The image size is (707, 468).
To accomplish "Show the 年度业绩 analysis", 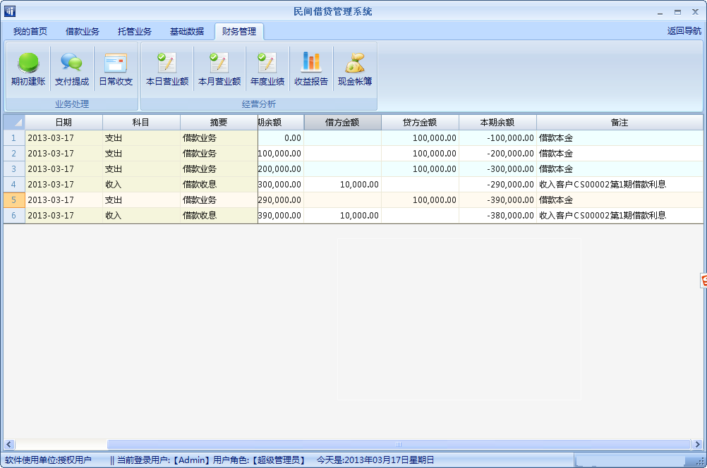I will [267, 70].
